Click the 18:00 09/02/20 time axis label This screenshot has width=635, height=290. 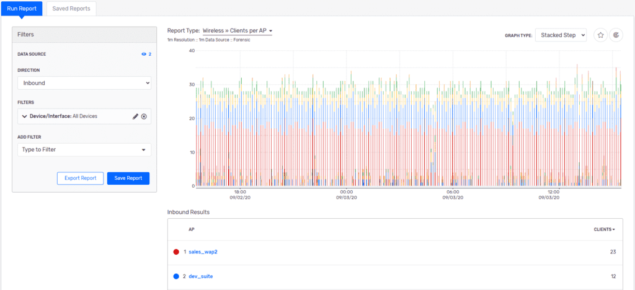coord(239,195)
